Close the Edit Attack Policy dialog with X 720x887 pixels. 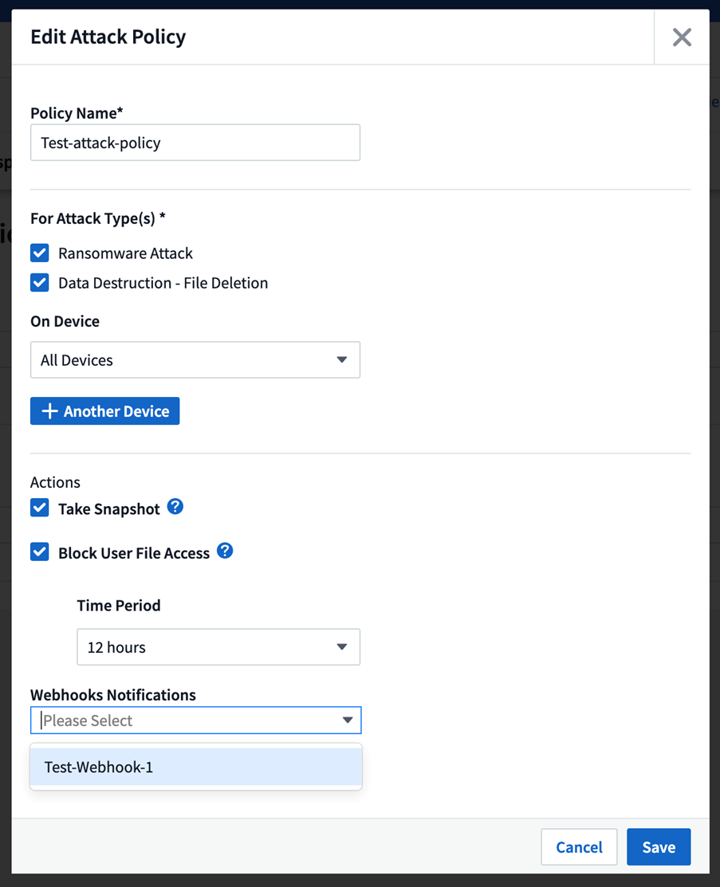(x=682, y=37)
